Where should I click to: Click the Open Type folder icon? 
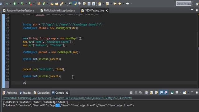[x=52, y=4]
